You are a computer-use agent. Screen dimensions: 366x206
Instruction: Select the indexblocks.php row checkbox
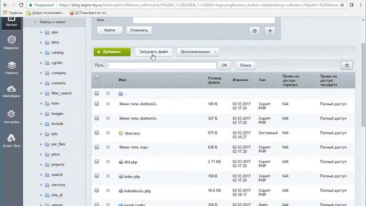pos(97,191)
